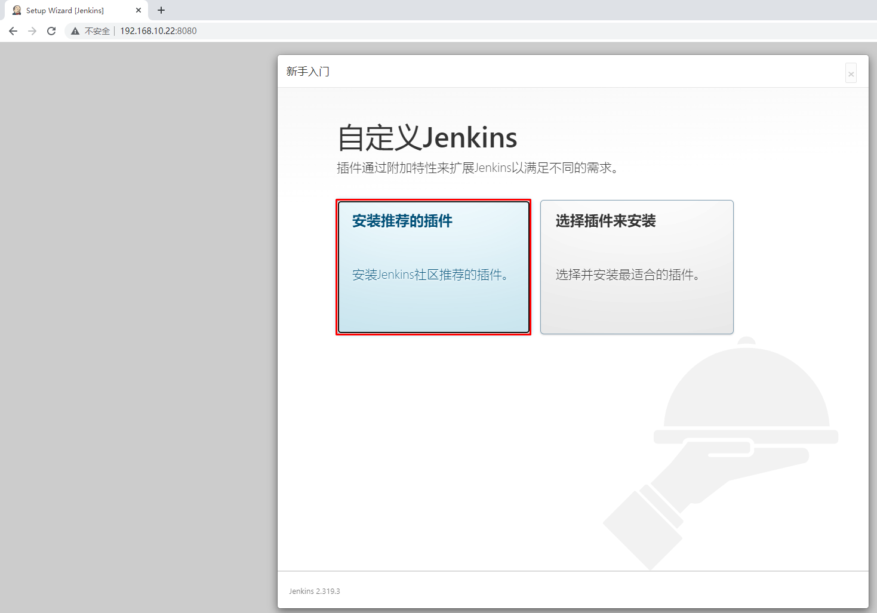Click the 新手入门 dialog header title
The image size is (877, 613).
(x=307, y=72)
